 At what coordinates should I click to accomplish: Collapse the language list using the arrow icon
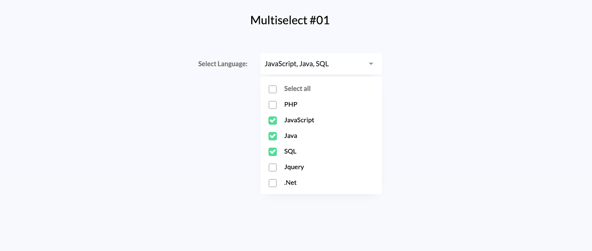(371, 63)
